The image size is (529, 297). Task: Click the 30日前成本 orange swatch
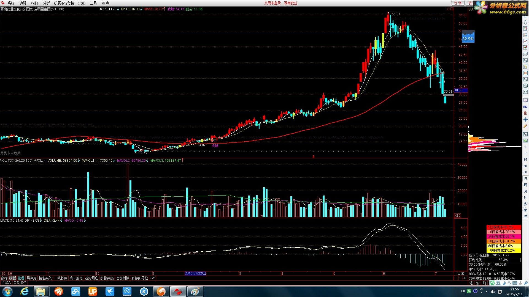(504, 241)
